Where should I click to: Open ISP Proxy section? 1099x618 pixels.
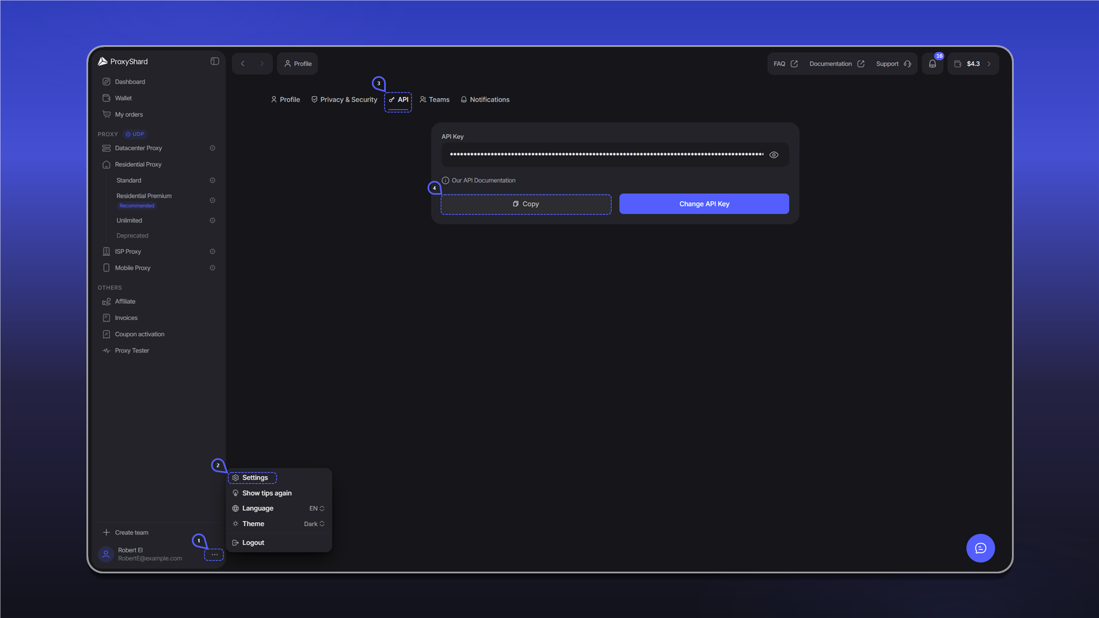128,252
